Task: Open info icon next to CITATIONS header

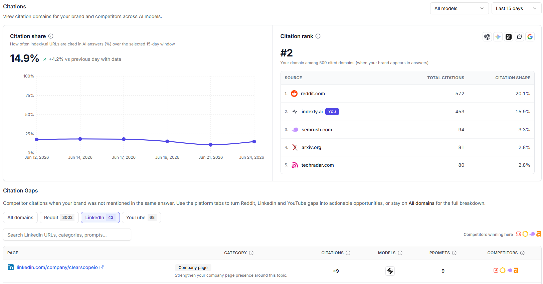Action: [348, 253]
